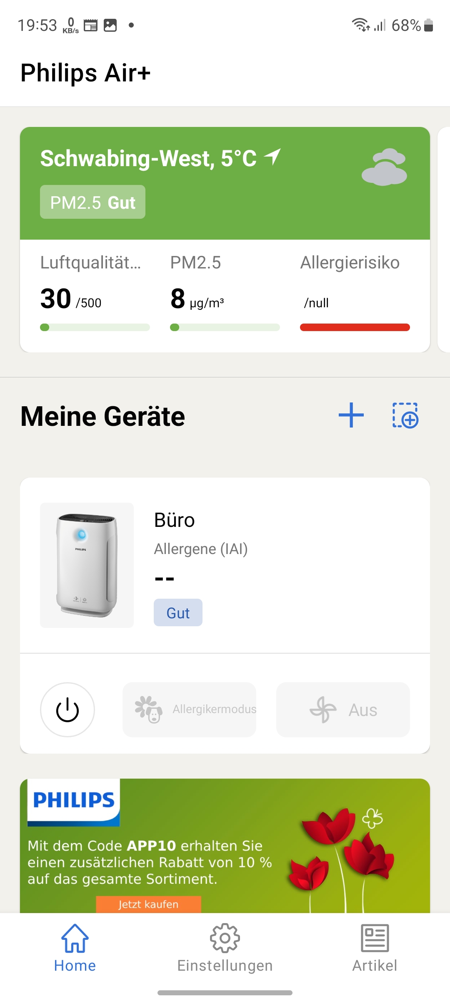The width and height of the screenshot is (450, 1002).
Task: Tap the blue Gut status chip
Action: (178, 612)
